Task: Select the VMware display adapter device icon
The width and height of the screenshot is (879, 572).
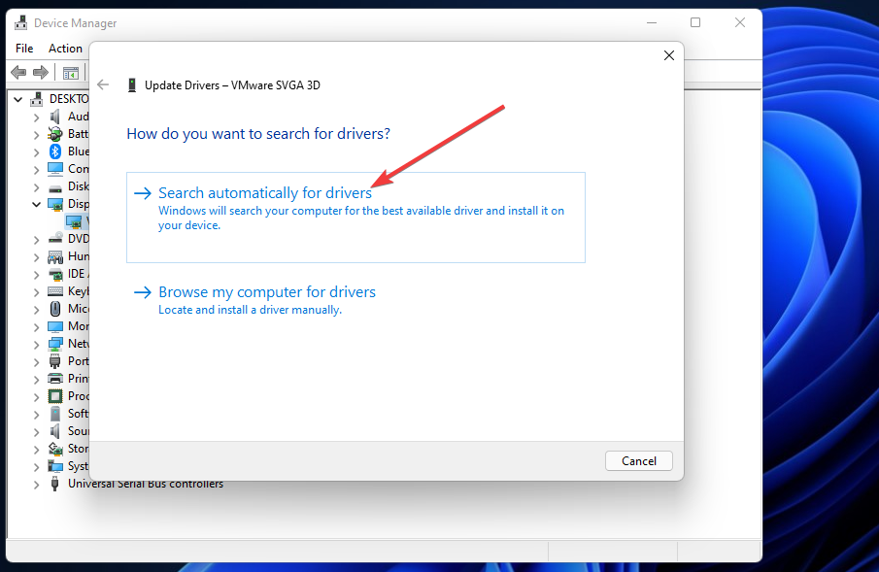Action: click(x=74, y=222)
